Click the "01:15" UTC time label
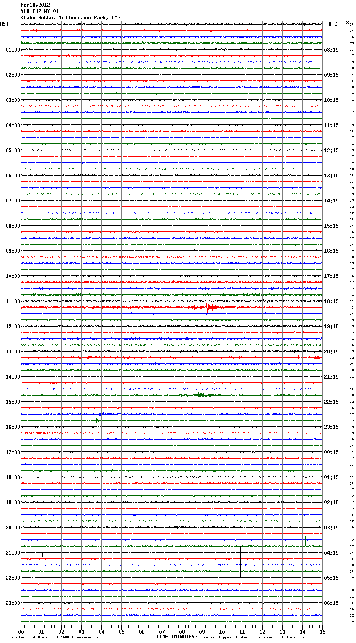 (x=331, y=477)
